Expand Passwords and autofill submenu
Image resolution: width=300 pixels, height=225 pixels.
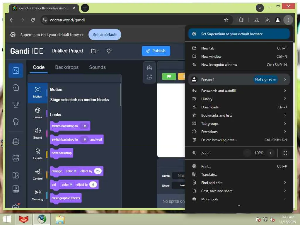click(285, 91)
